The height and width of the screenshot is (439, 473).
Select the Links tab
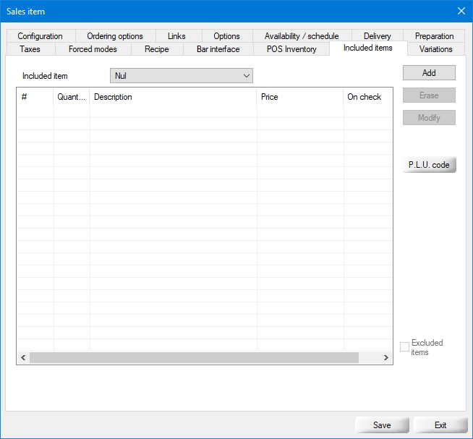coord(176,36)
